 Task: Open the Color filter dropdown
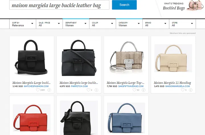tap(102, 24)
